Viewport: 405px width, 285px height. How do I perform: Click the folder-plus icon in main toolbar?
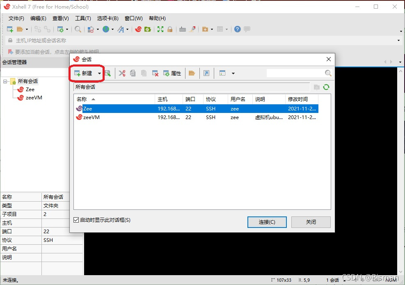click(x=205, y=29)
